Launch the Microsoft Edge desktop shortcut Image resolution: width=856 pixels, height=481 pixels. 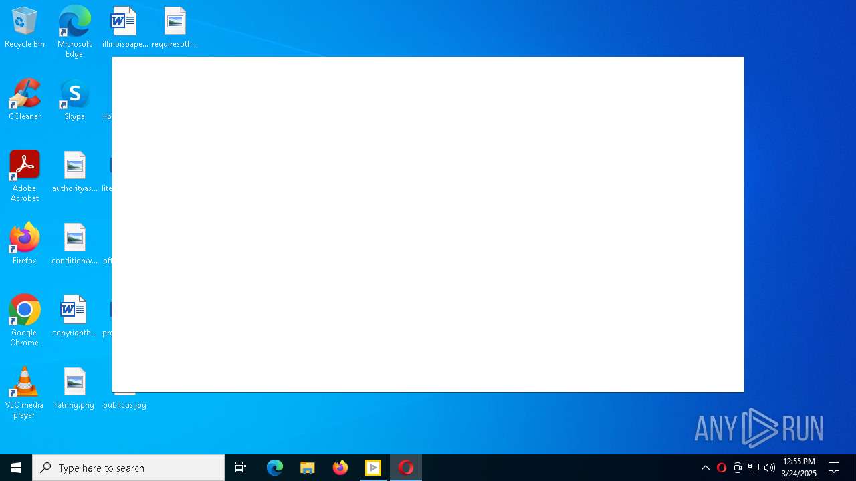click(74, 31)
